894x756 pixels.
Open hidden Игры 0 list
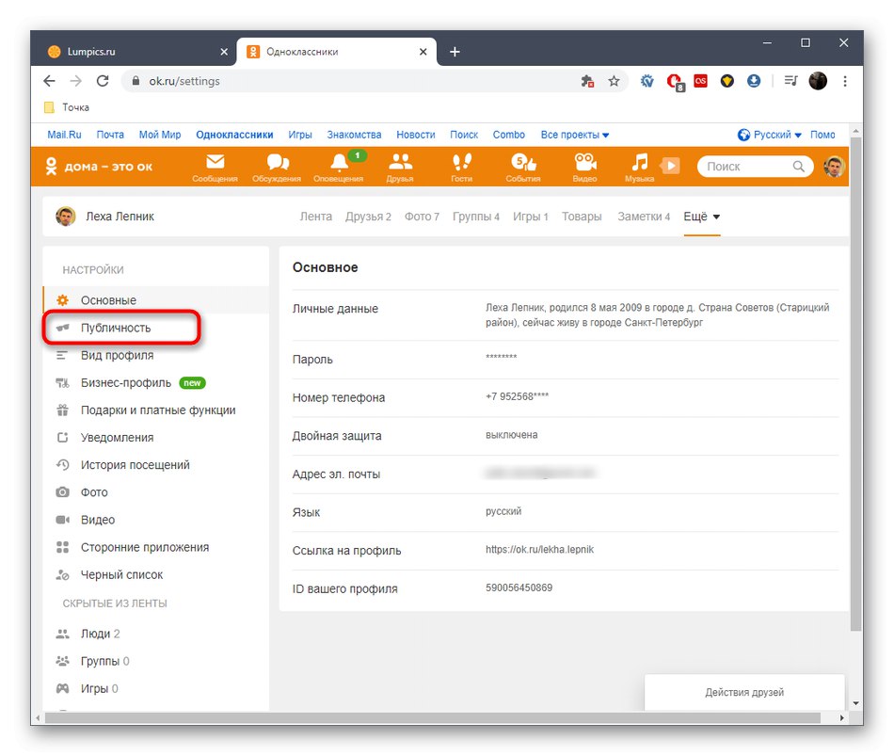[x=155, y=688]
